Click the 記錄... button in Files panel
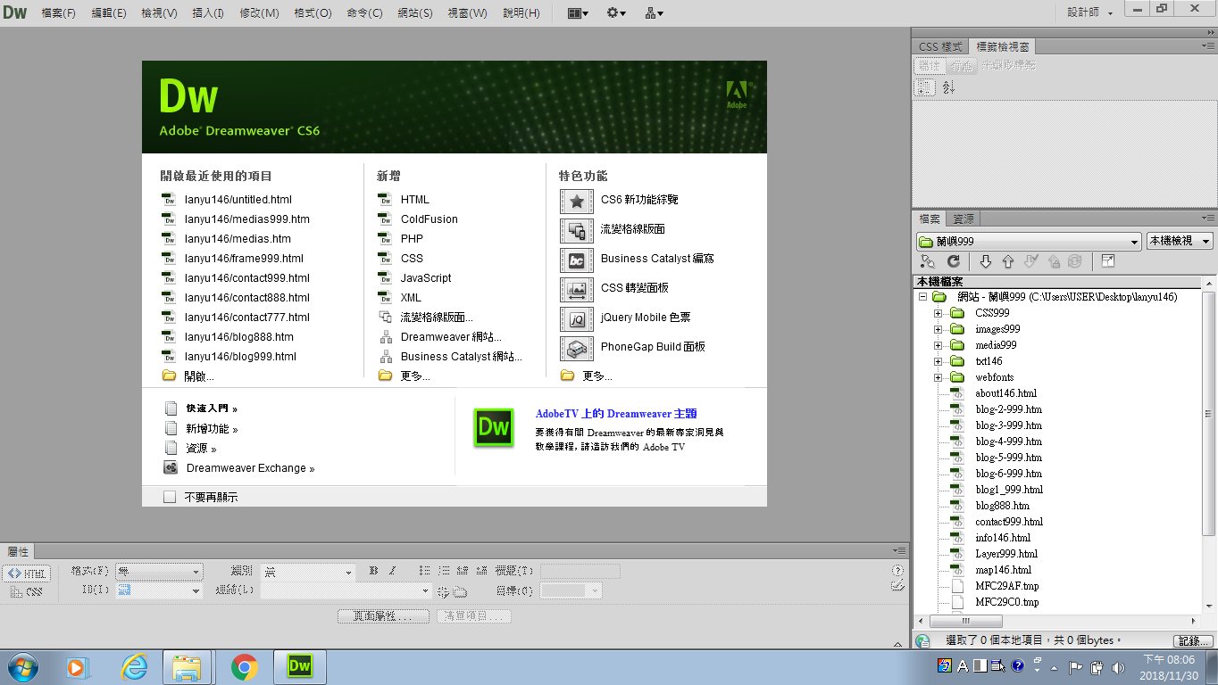The width and height of the screenshot is (1218, 685). 1194,640
